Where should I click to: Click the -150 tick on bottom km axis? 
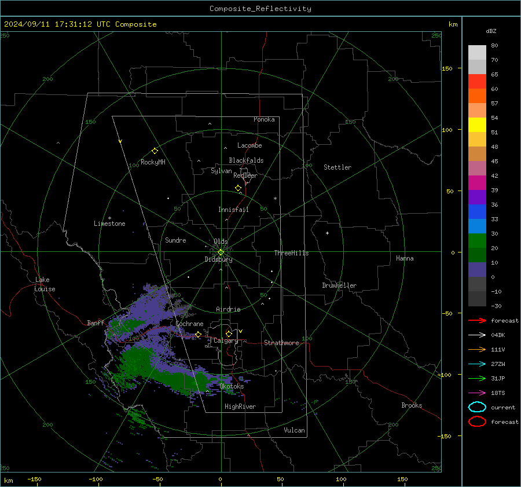(x=34, y=479)
